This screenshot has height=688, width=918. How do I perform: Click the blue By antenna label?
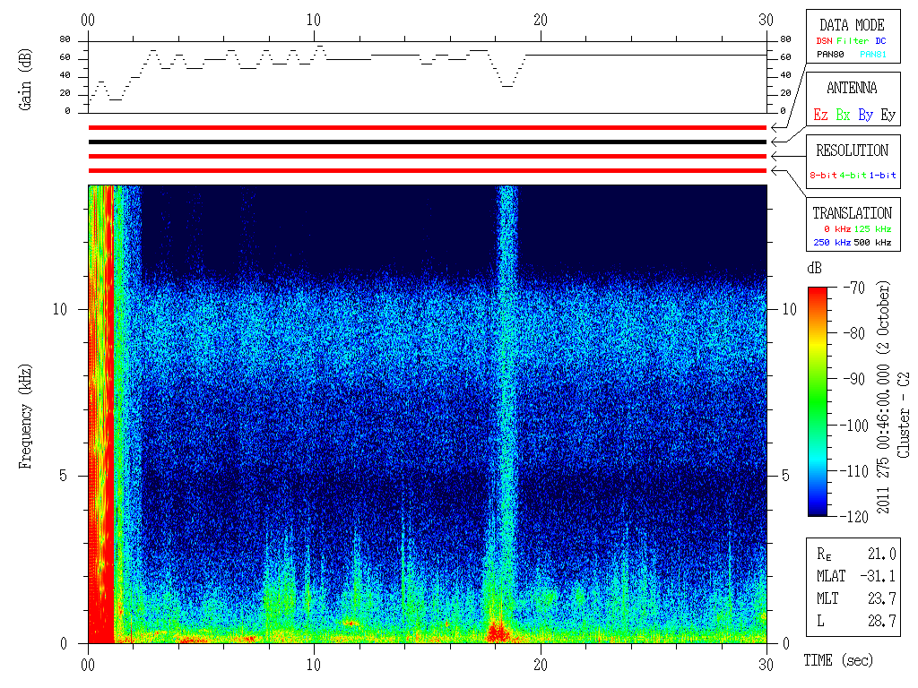(x=865, y=115)
